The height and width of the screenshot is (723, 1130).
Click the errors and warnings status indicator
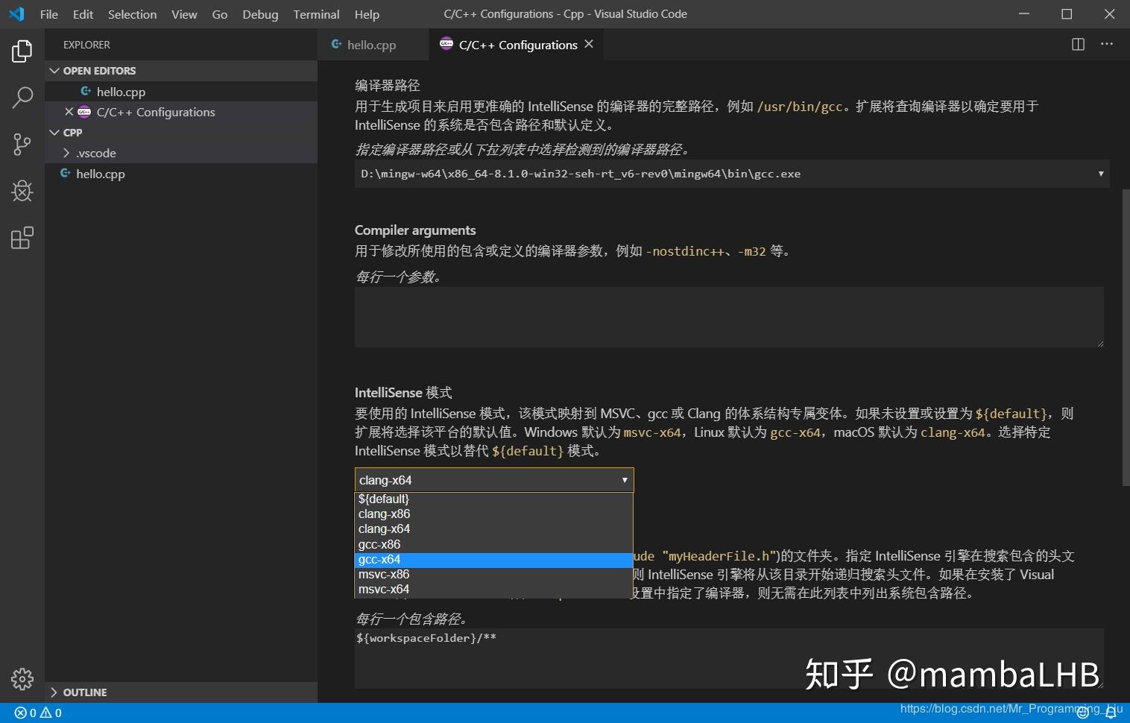pos(36,713)
